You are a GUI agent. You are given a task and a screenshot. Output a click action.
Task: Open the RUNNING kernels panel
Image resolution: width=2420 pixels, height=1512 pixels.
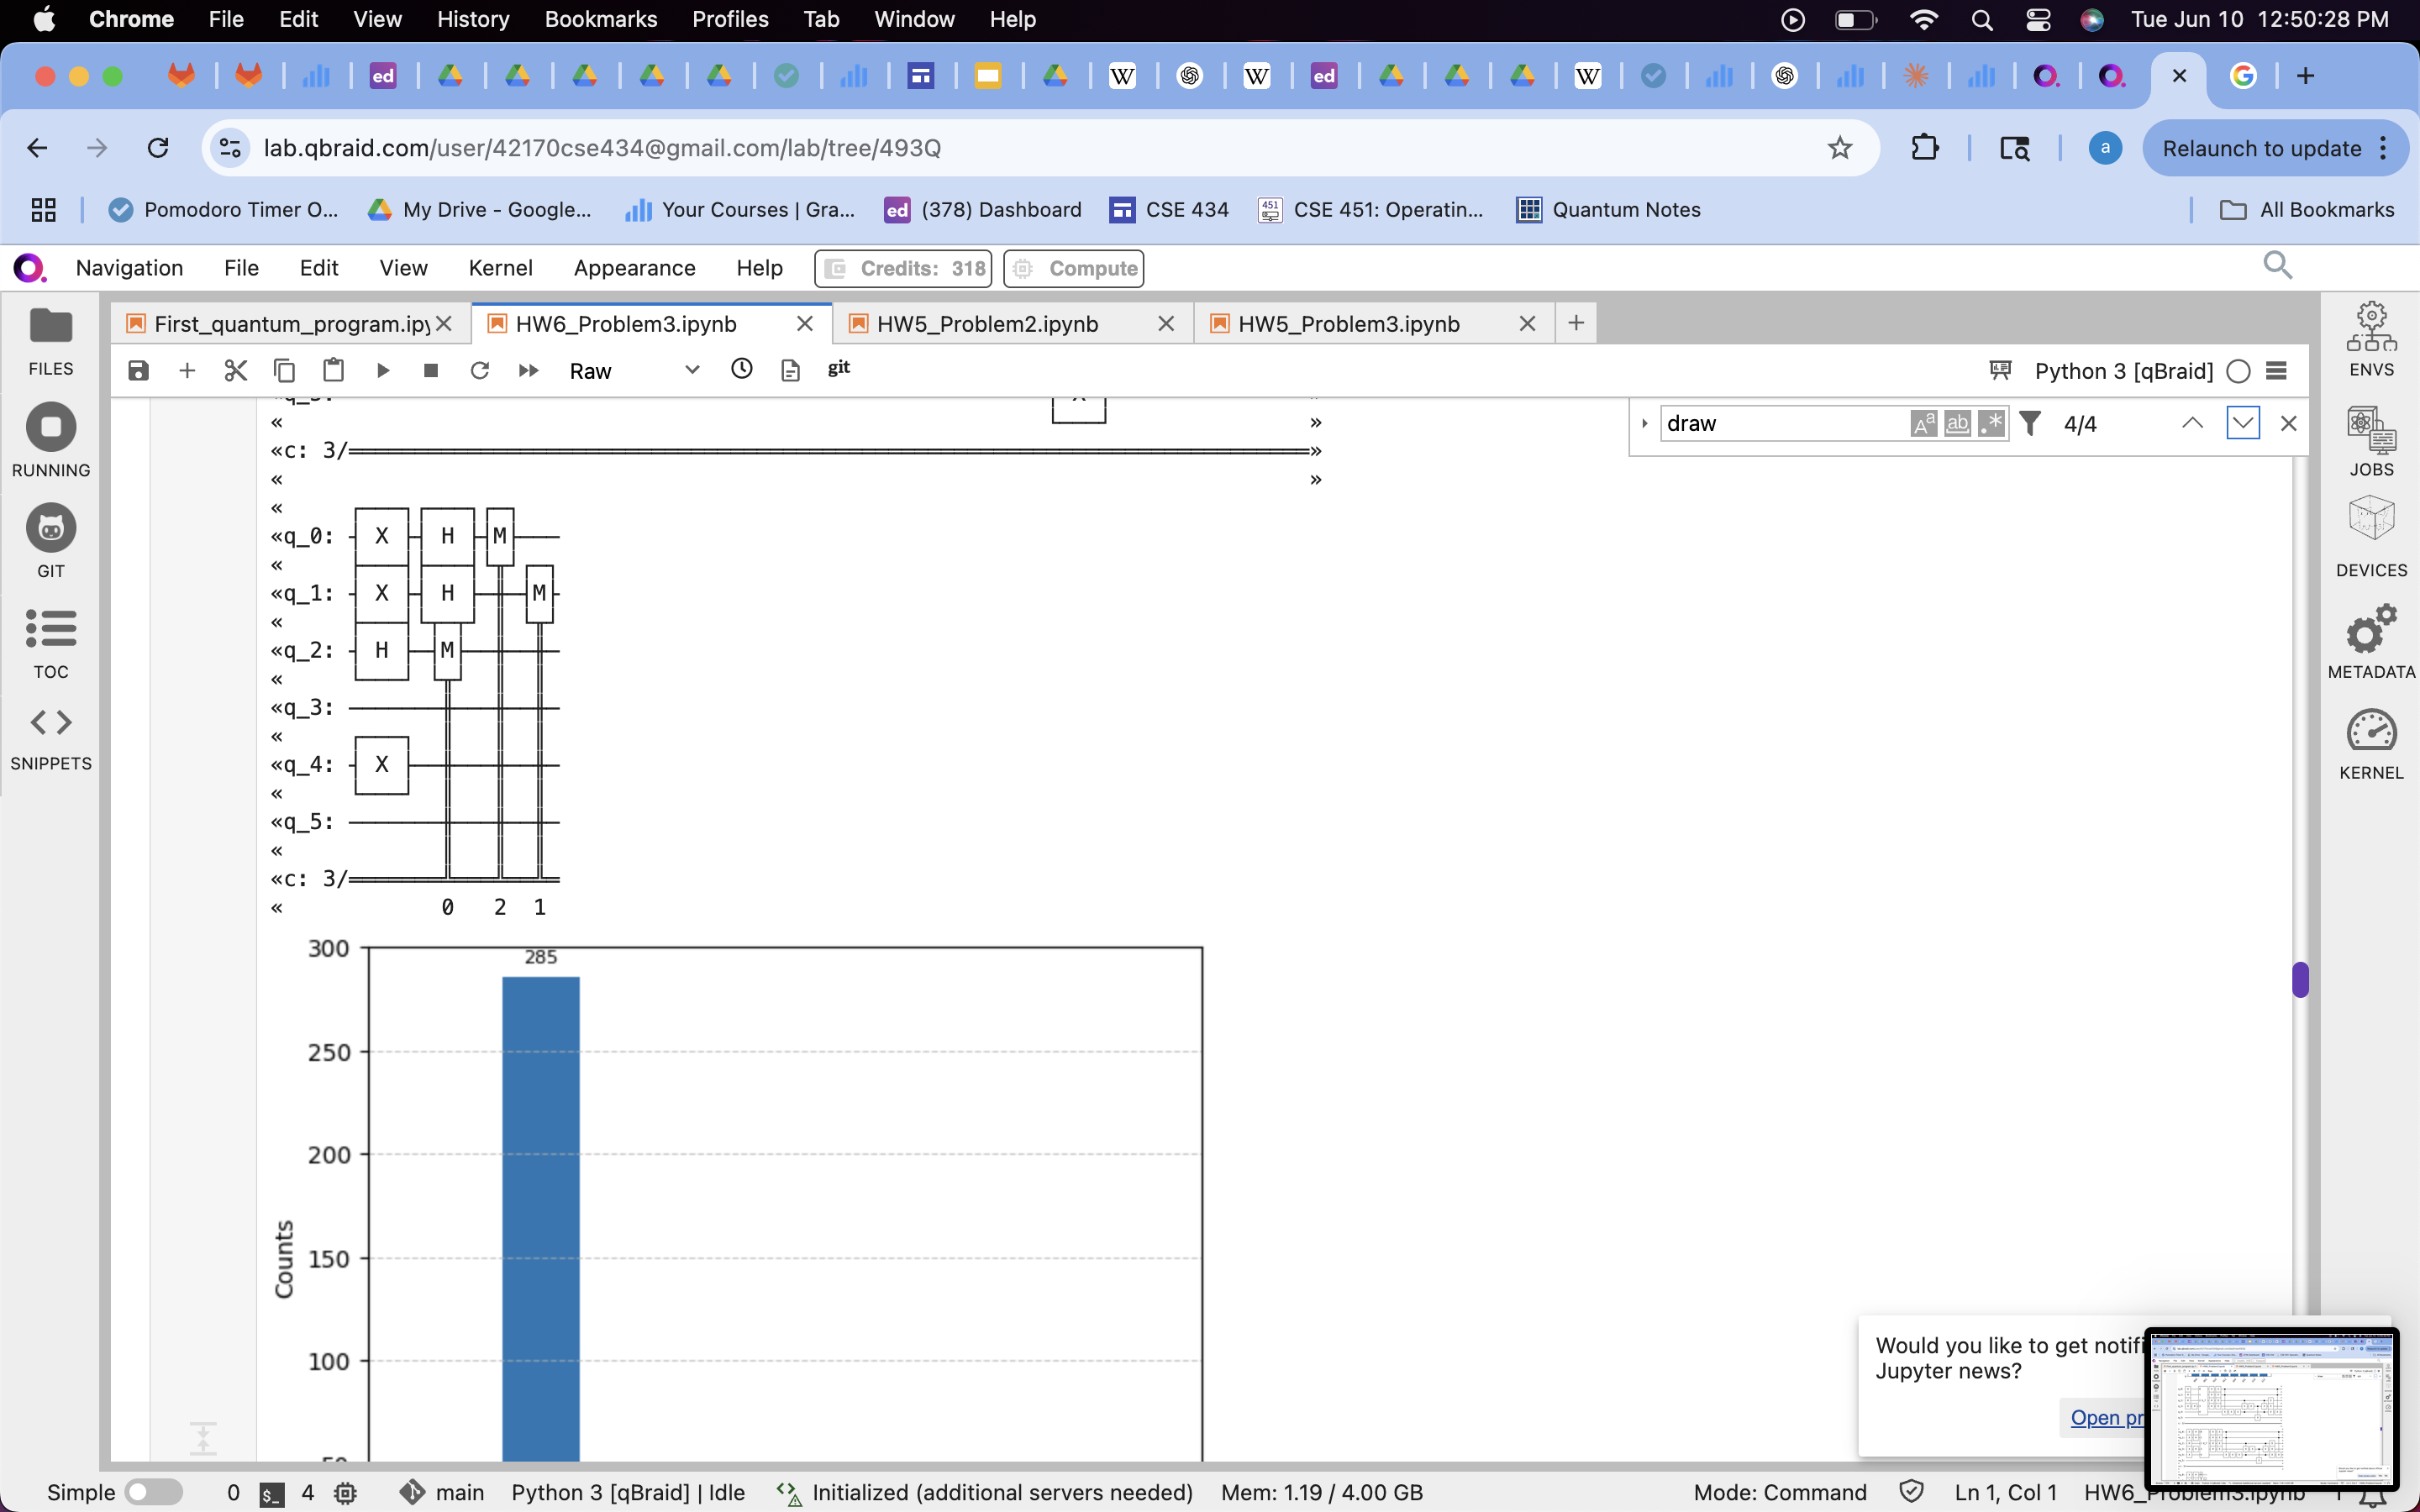[x=51, y=441]
